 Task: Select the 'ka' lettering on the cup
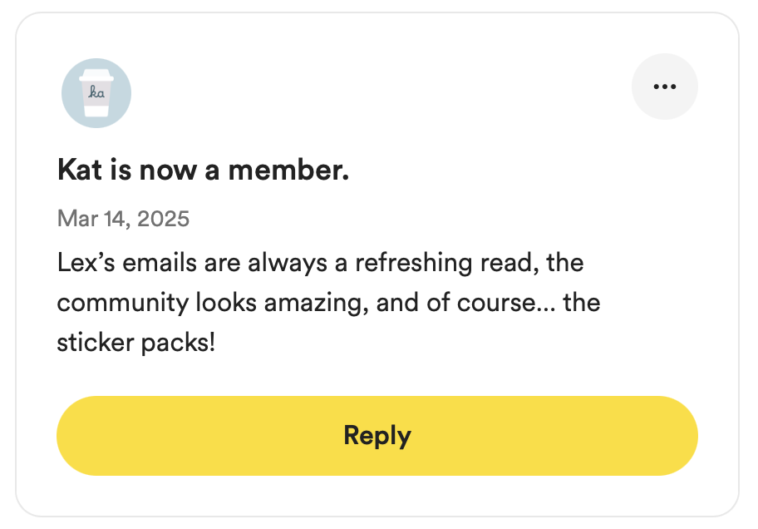coord(96,91)
